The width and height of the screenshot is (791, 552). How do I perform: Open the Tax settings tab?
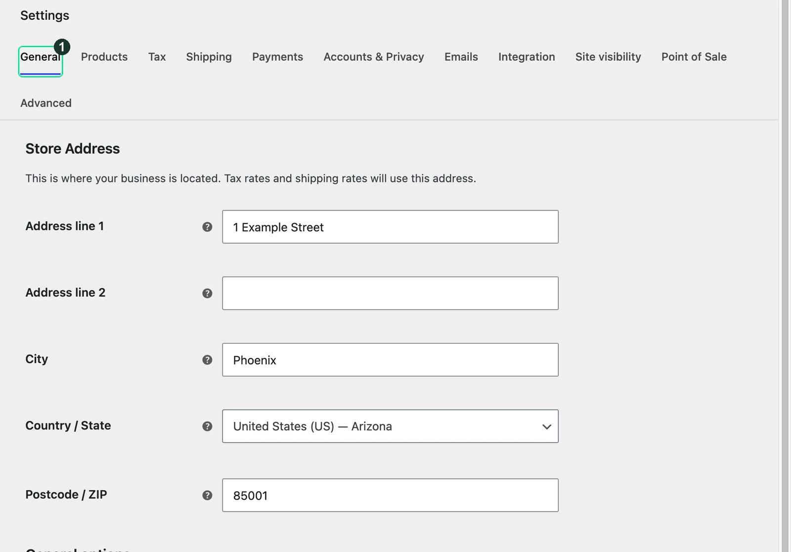157,57
